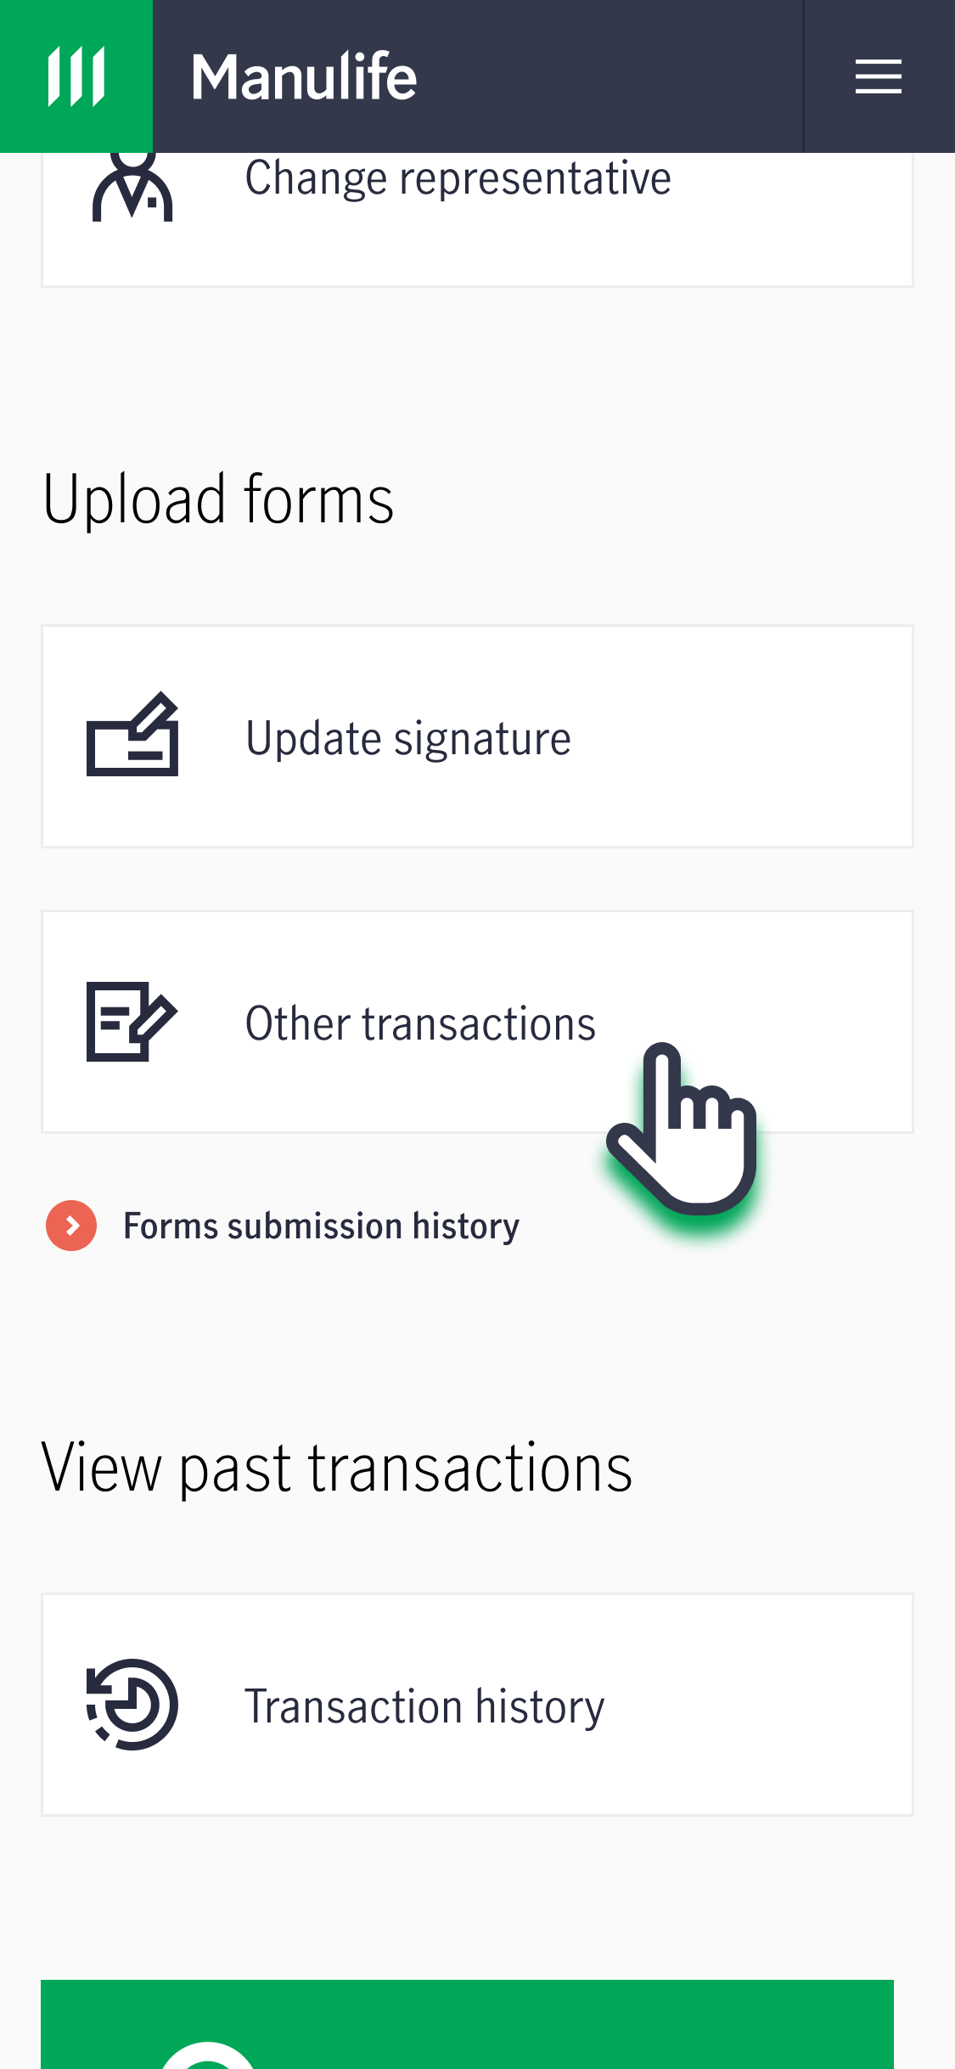The height and width of the screenshot is (2069, 955).
Task: Click the Other transactions form icon
Action: coord(132,1022)
